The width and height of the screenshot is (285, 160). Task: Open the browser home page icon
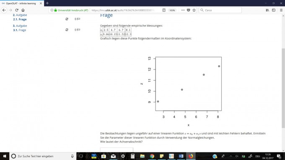(23, 10)
